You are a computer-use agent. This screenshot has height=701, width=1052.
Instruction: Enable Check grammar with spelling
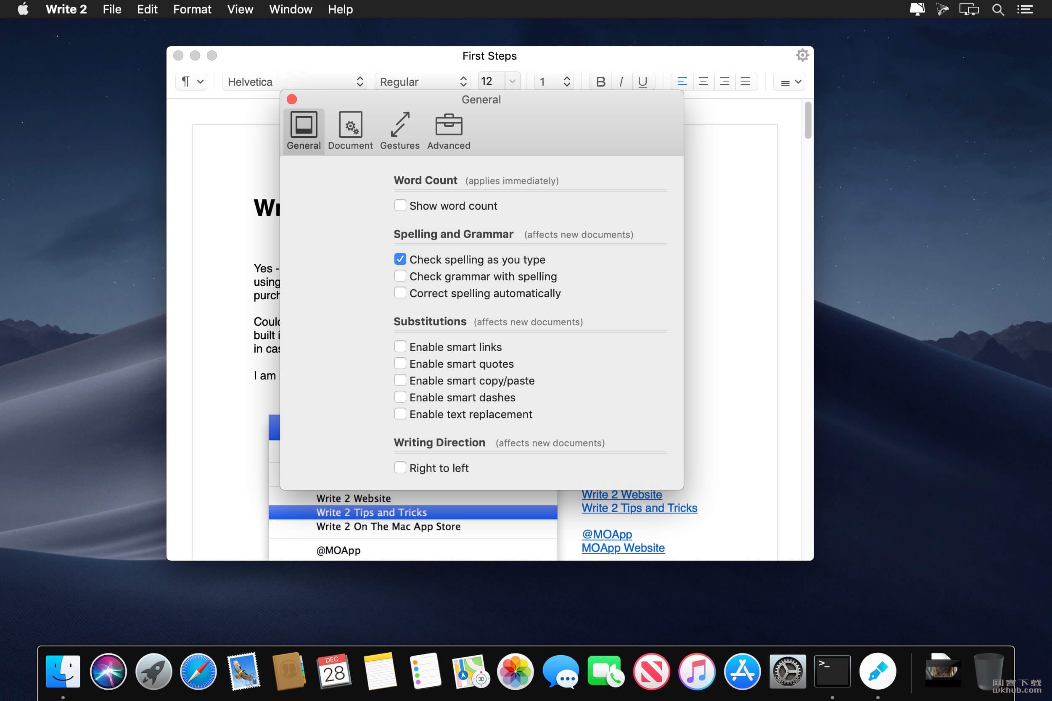tap(400, 276)
